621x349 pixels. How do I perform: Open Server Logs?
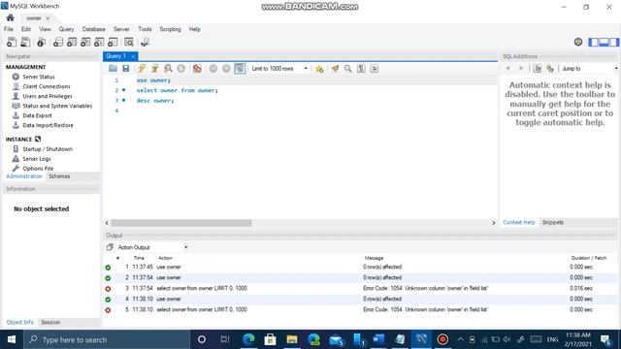[37, 159]
